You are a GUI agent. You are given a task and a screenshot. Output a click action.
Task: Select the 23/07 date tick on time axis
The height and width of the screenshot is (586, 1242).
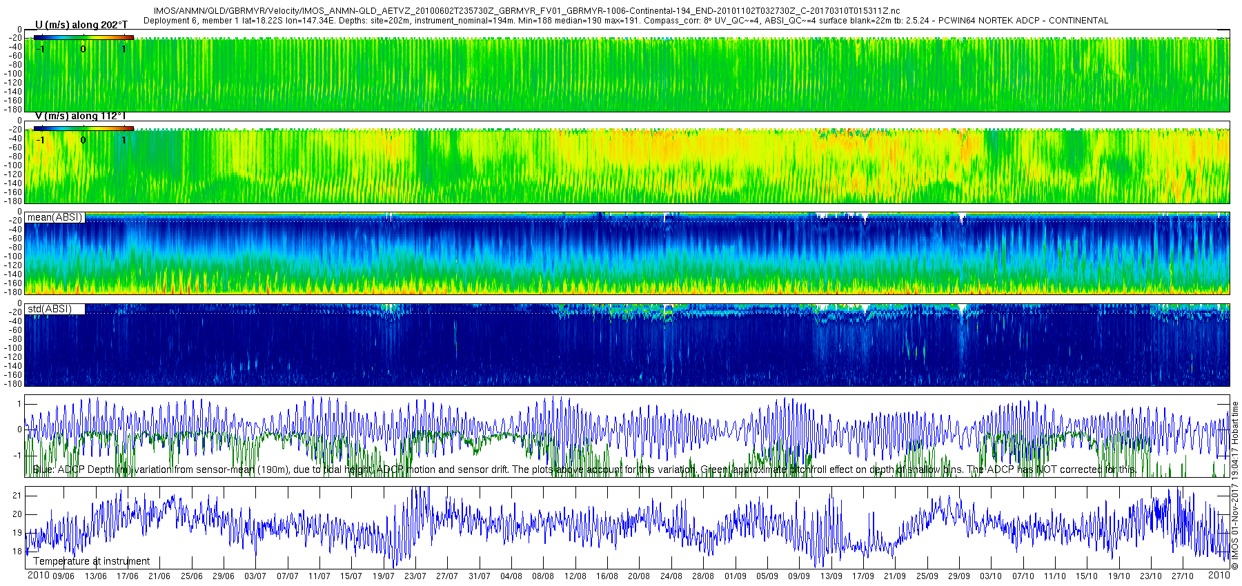coord(415,576)
